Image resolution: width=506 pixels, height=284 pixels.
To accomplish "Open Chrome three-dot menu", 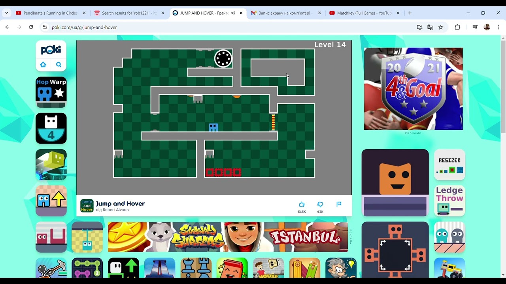I will (499, 27).
